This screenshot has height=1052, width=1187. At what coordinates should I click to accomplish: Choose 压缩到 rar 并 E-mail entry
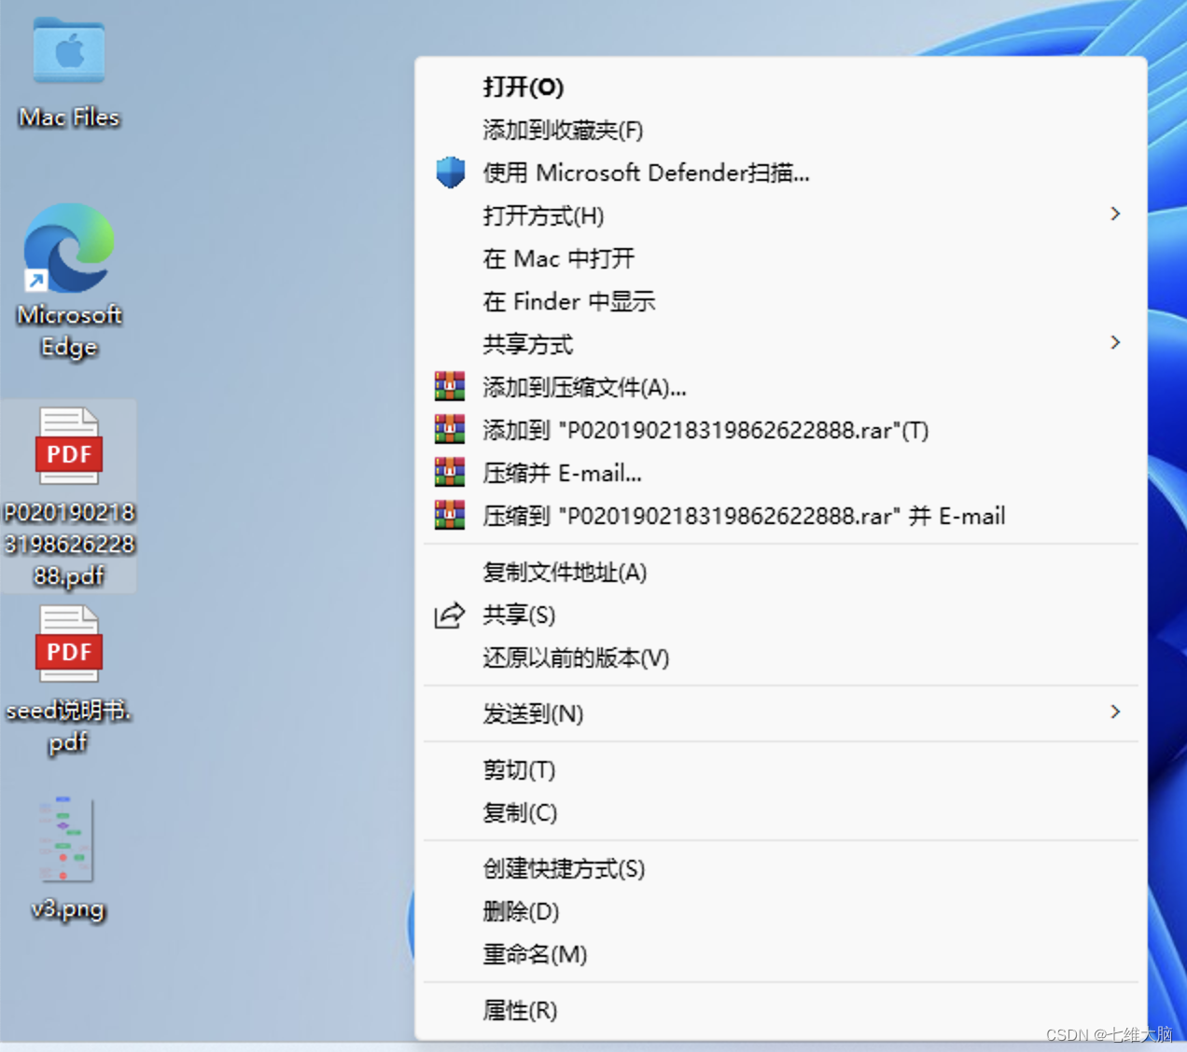[x=781, y=516]
